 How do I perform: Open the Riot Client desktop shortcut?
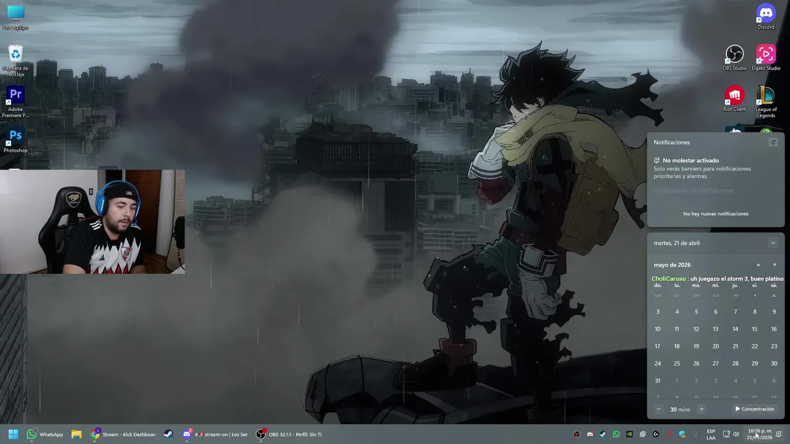pyautogui.click(x=734, y=99)
